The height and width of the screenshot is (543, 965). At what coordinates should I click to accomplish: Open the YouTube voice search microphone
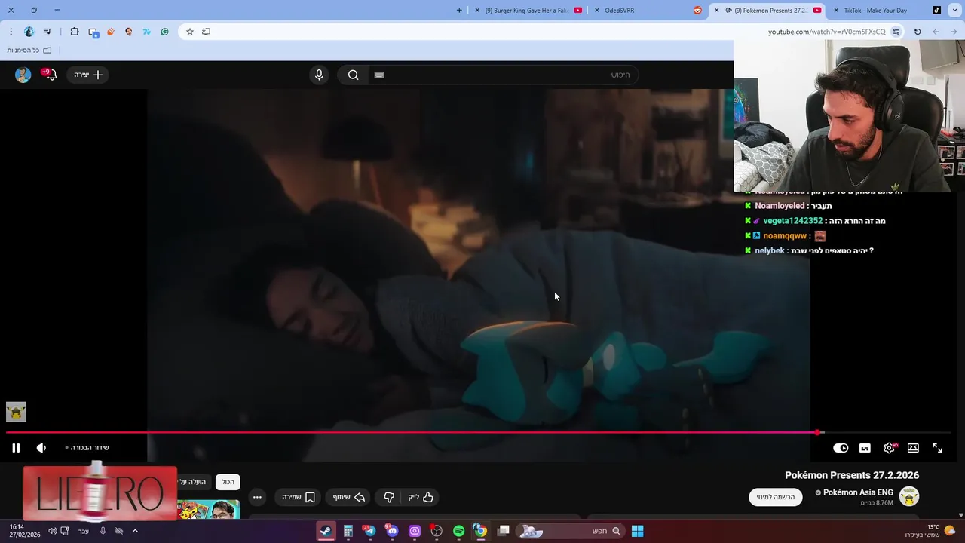(319, 75)
